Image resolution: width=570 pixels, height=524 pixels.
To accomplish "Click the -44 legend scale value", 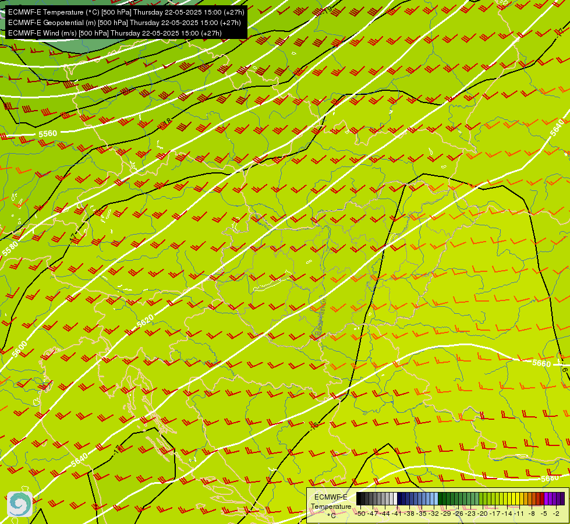I will coord(385,514).
